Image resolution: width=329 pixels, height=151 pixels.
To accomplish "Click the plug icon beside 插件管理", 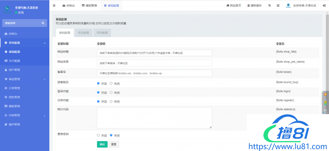I will click(6, 124).
